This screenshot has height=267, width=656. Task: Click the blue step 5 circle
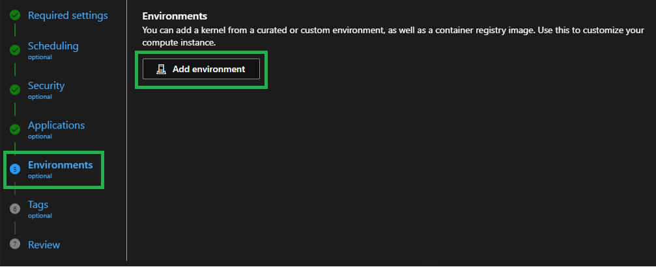click(x=16, y=169)
